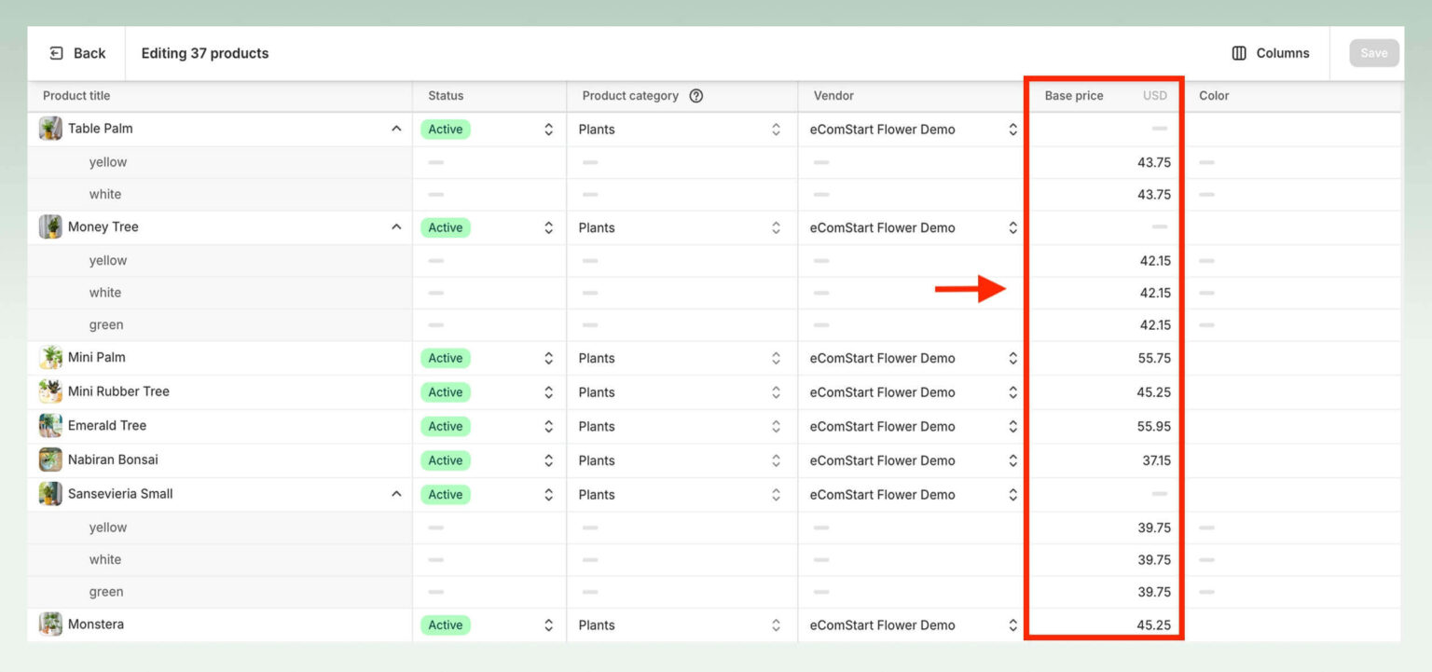Click Sansevieria Small product image icon
1432x672 pixels.
(x=50, y=494)
